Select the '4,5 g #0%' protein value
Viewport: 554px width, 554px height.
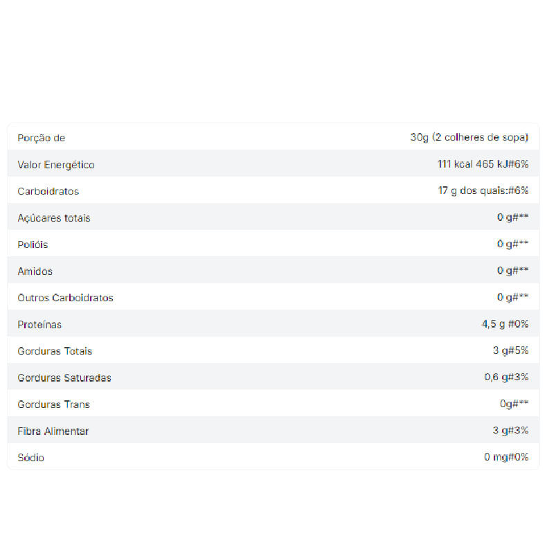click(506, 324)
